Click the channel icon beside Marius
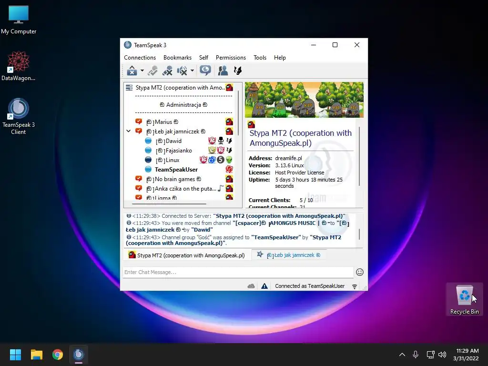 (139, 122)
